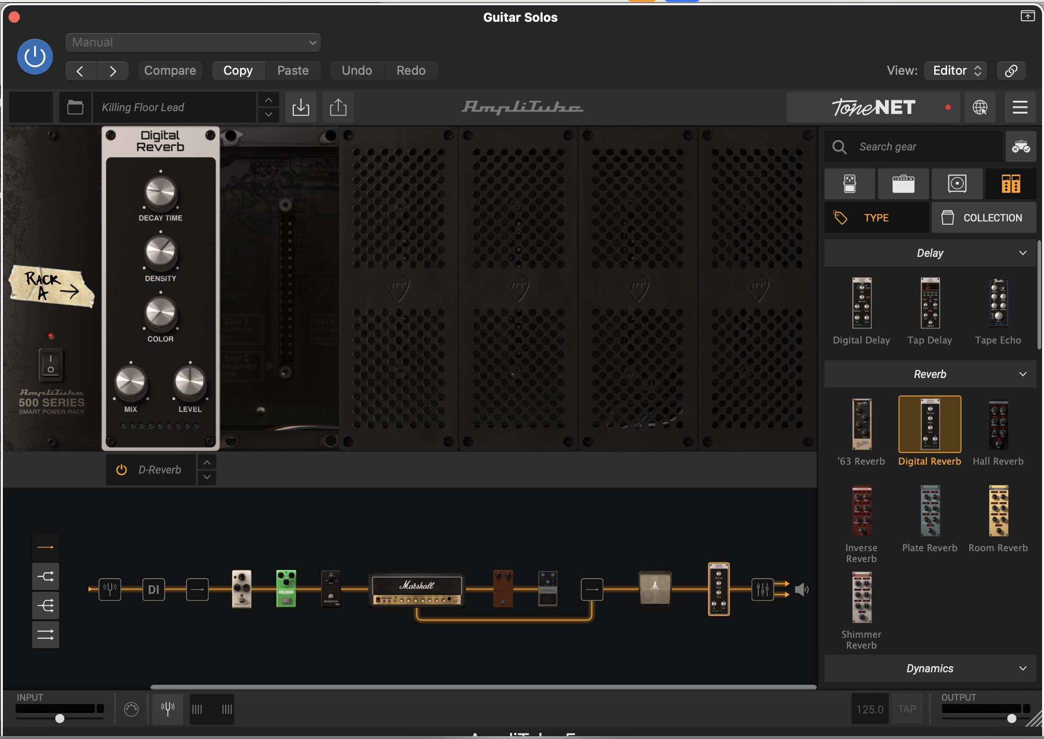Select the Shimmer Reverb unit
The width and height of the screenshot is (1044, 739).
pos(861,598)
